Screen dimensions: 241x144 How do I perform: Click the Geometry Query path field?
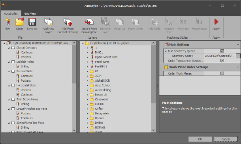(x=220, y=56)
